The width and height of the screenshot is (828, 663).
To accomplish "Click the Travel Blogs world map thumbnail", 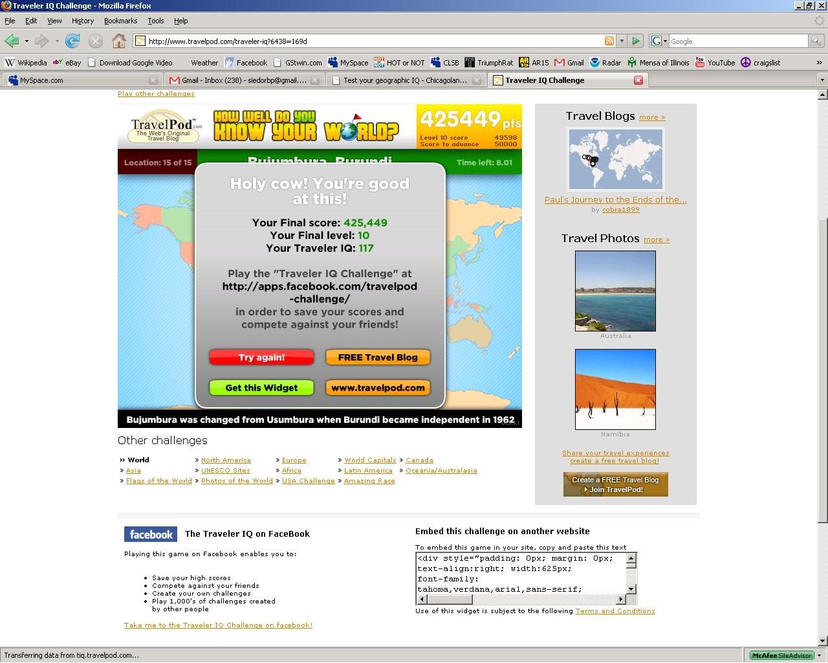I will point(616,159).
